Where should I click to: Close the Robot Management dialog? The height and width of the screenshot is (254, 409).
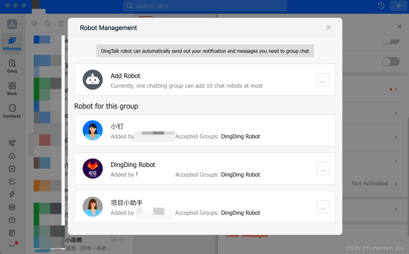click(329, 28)
